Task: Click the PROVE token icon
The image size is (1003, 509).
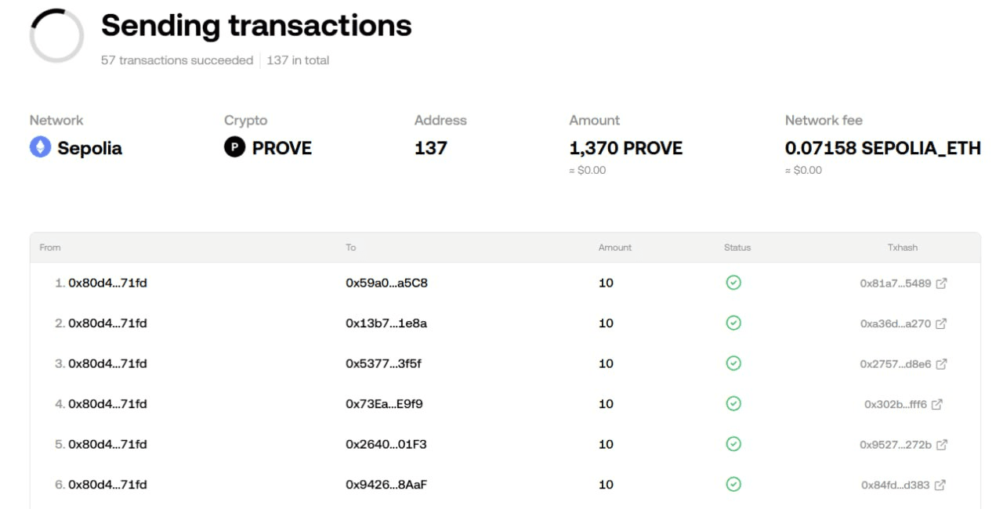Action: click(234, 147)
